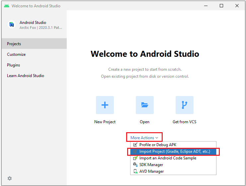This screenshot has width=246, height=186.
Task: Click the Profile or Debug APK icon
Action: pos(135,145)
